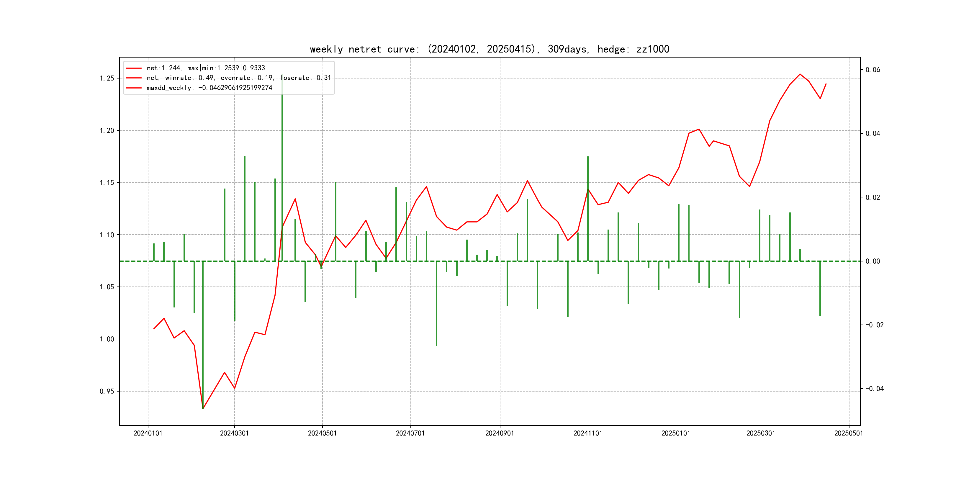Click the 'maxdd_weekly' legend entry
956x478 pixels.
209,88
